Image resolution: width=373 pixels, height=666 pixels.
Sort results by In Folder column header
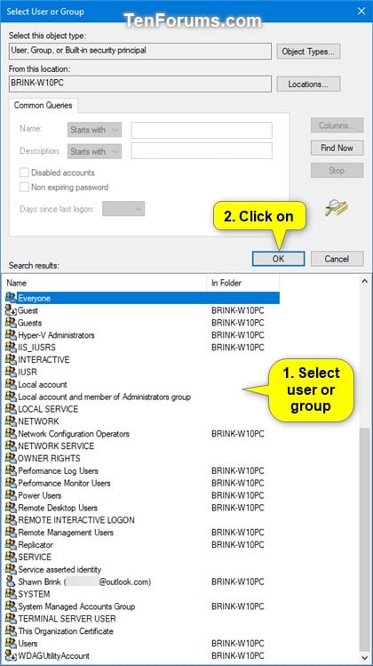tap(243, 283)
